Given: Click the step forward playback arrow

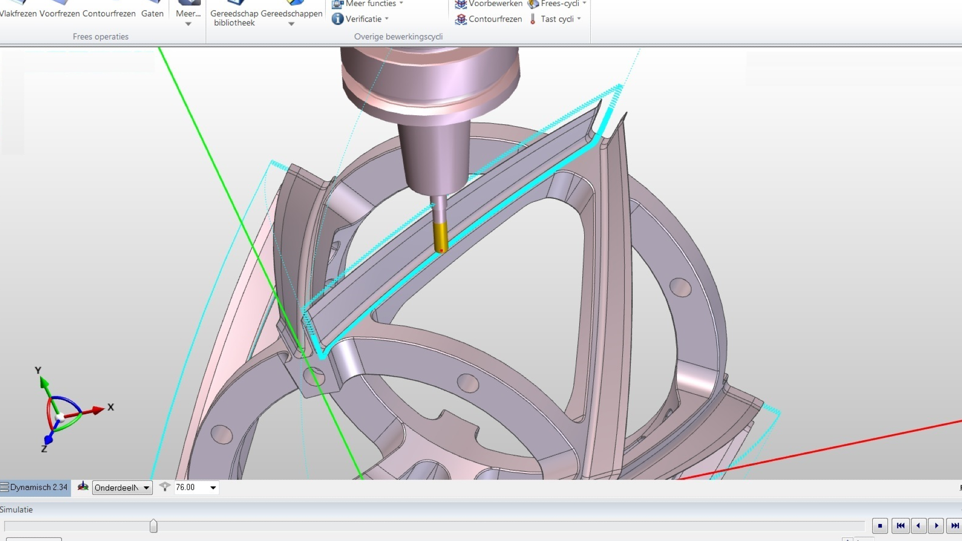Looking at the screenshot, I should point(936,525).
